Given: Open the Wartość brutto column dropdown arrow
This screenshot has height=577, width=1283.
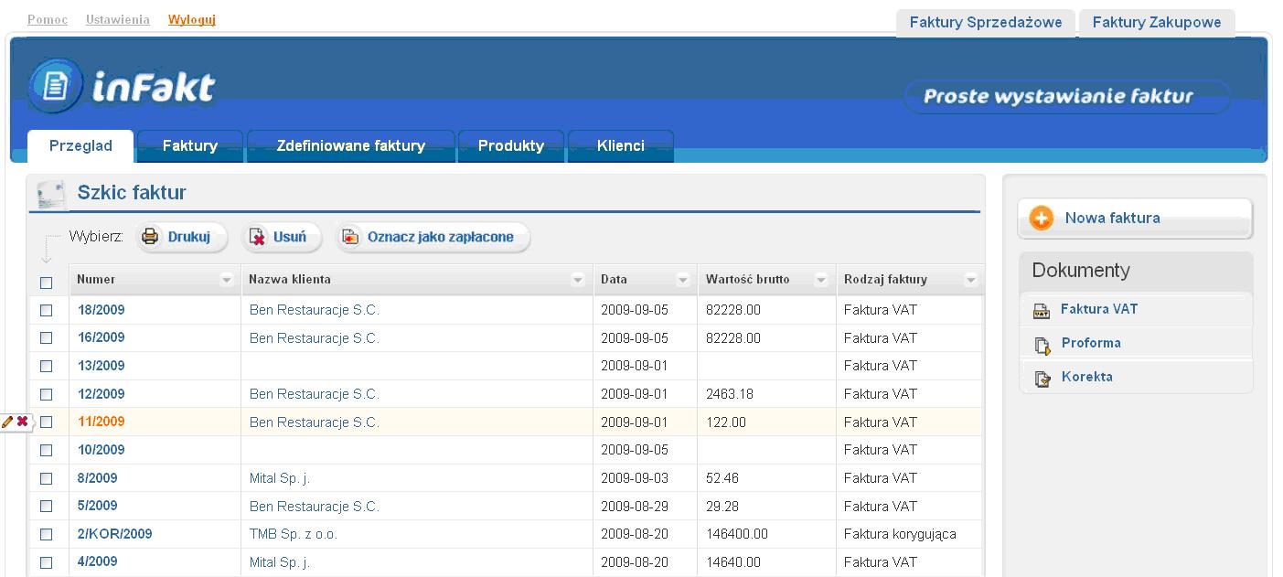Looking at the screenshot, I should (x=820, y=280).
